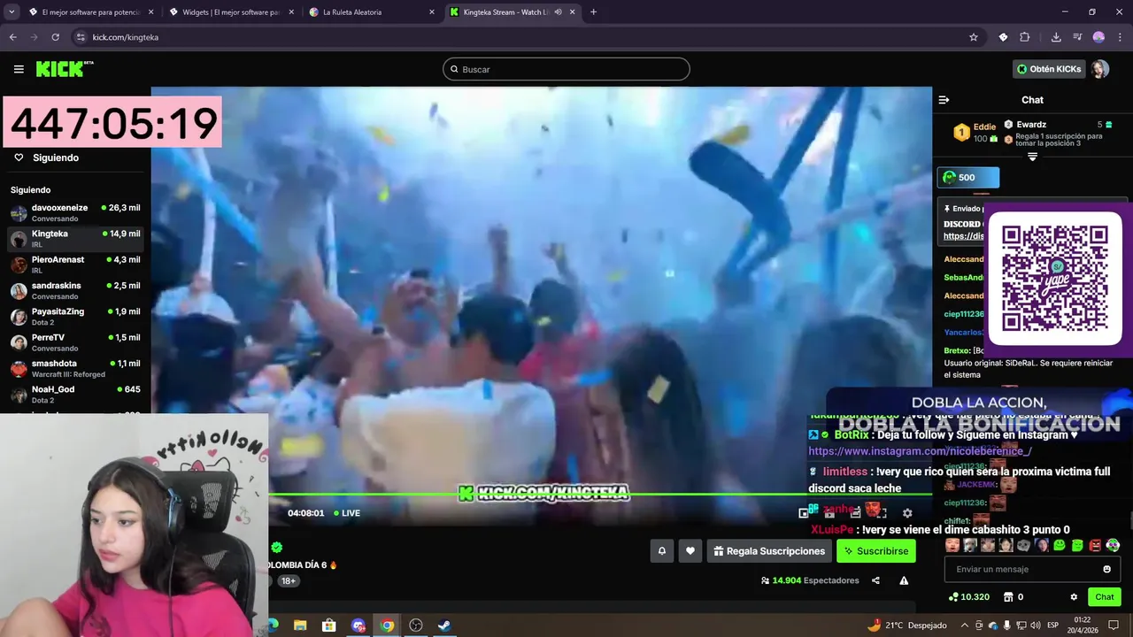Open PerreTV channel from sidebar
Viewport: 1133px width, 637px height.
75,342
